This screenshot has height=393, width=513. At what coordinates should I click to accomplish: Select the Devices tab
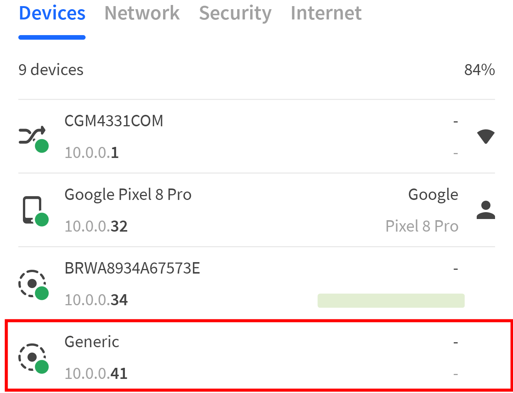point(52,13)
